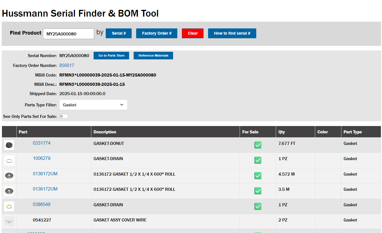Click the For Sale checkmark for part 0386548

[258, 206]
